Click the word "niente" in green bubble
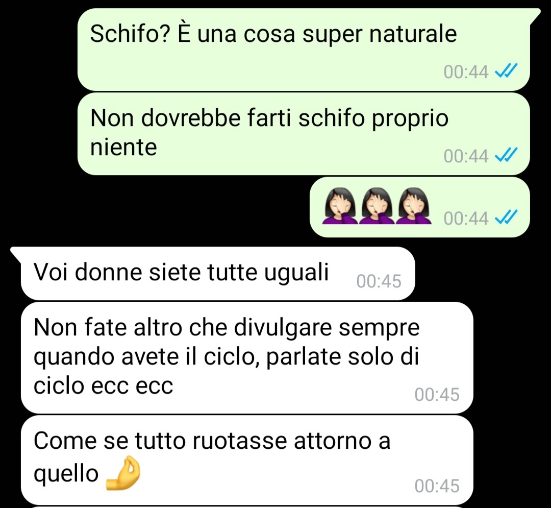 [x=123, y=147]
